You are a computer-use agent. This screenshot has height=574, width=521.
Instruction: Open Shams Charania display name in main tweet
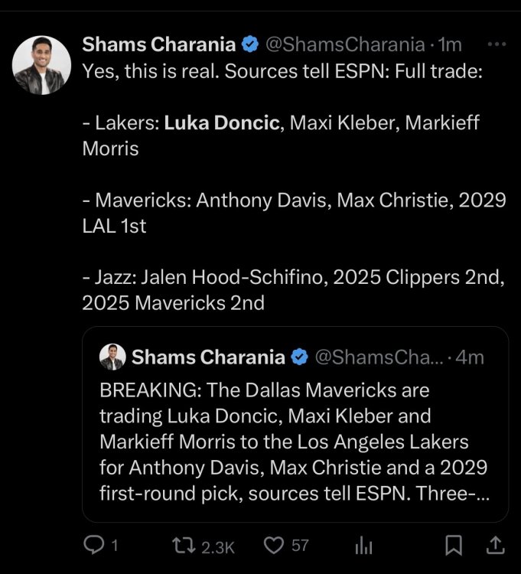click(158, 45)
